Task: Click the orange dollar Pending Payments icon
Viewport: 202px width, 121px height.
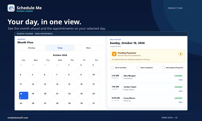Action: 114,54
